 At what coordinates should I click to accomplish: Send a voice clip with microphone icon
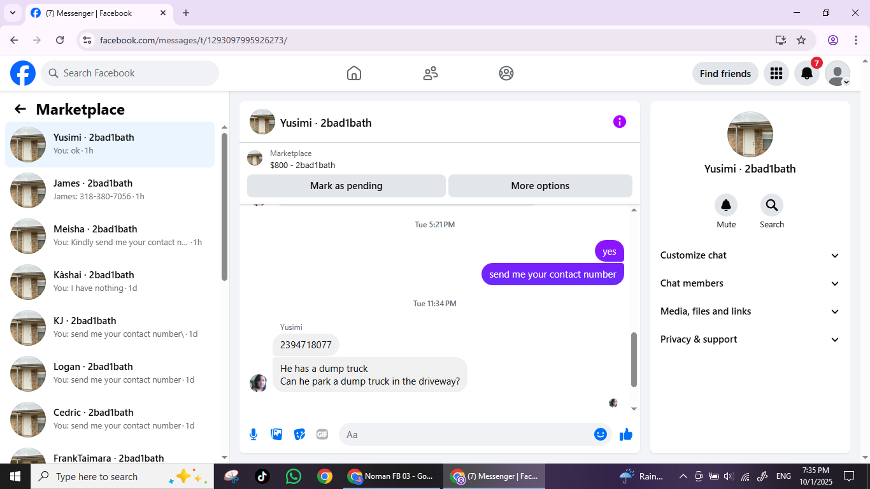click(253, 434)
